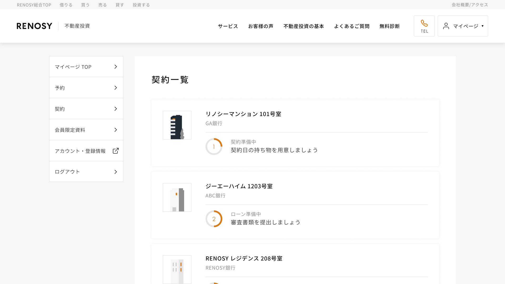The height and width of the screenshot is (284, 505).
Task: Open リノシーマンション 101号室 contract title
Action: coord(243,114)
